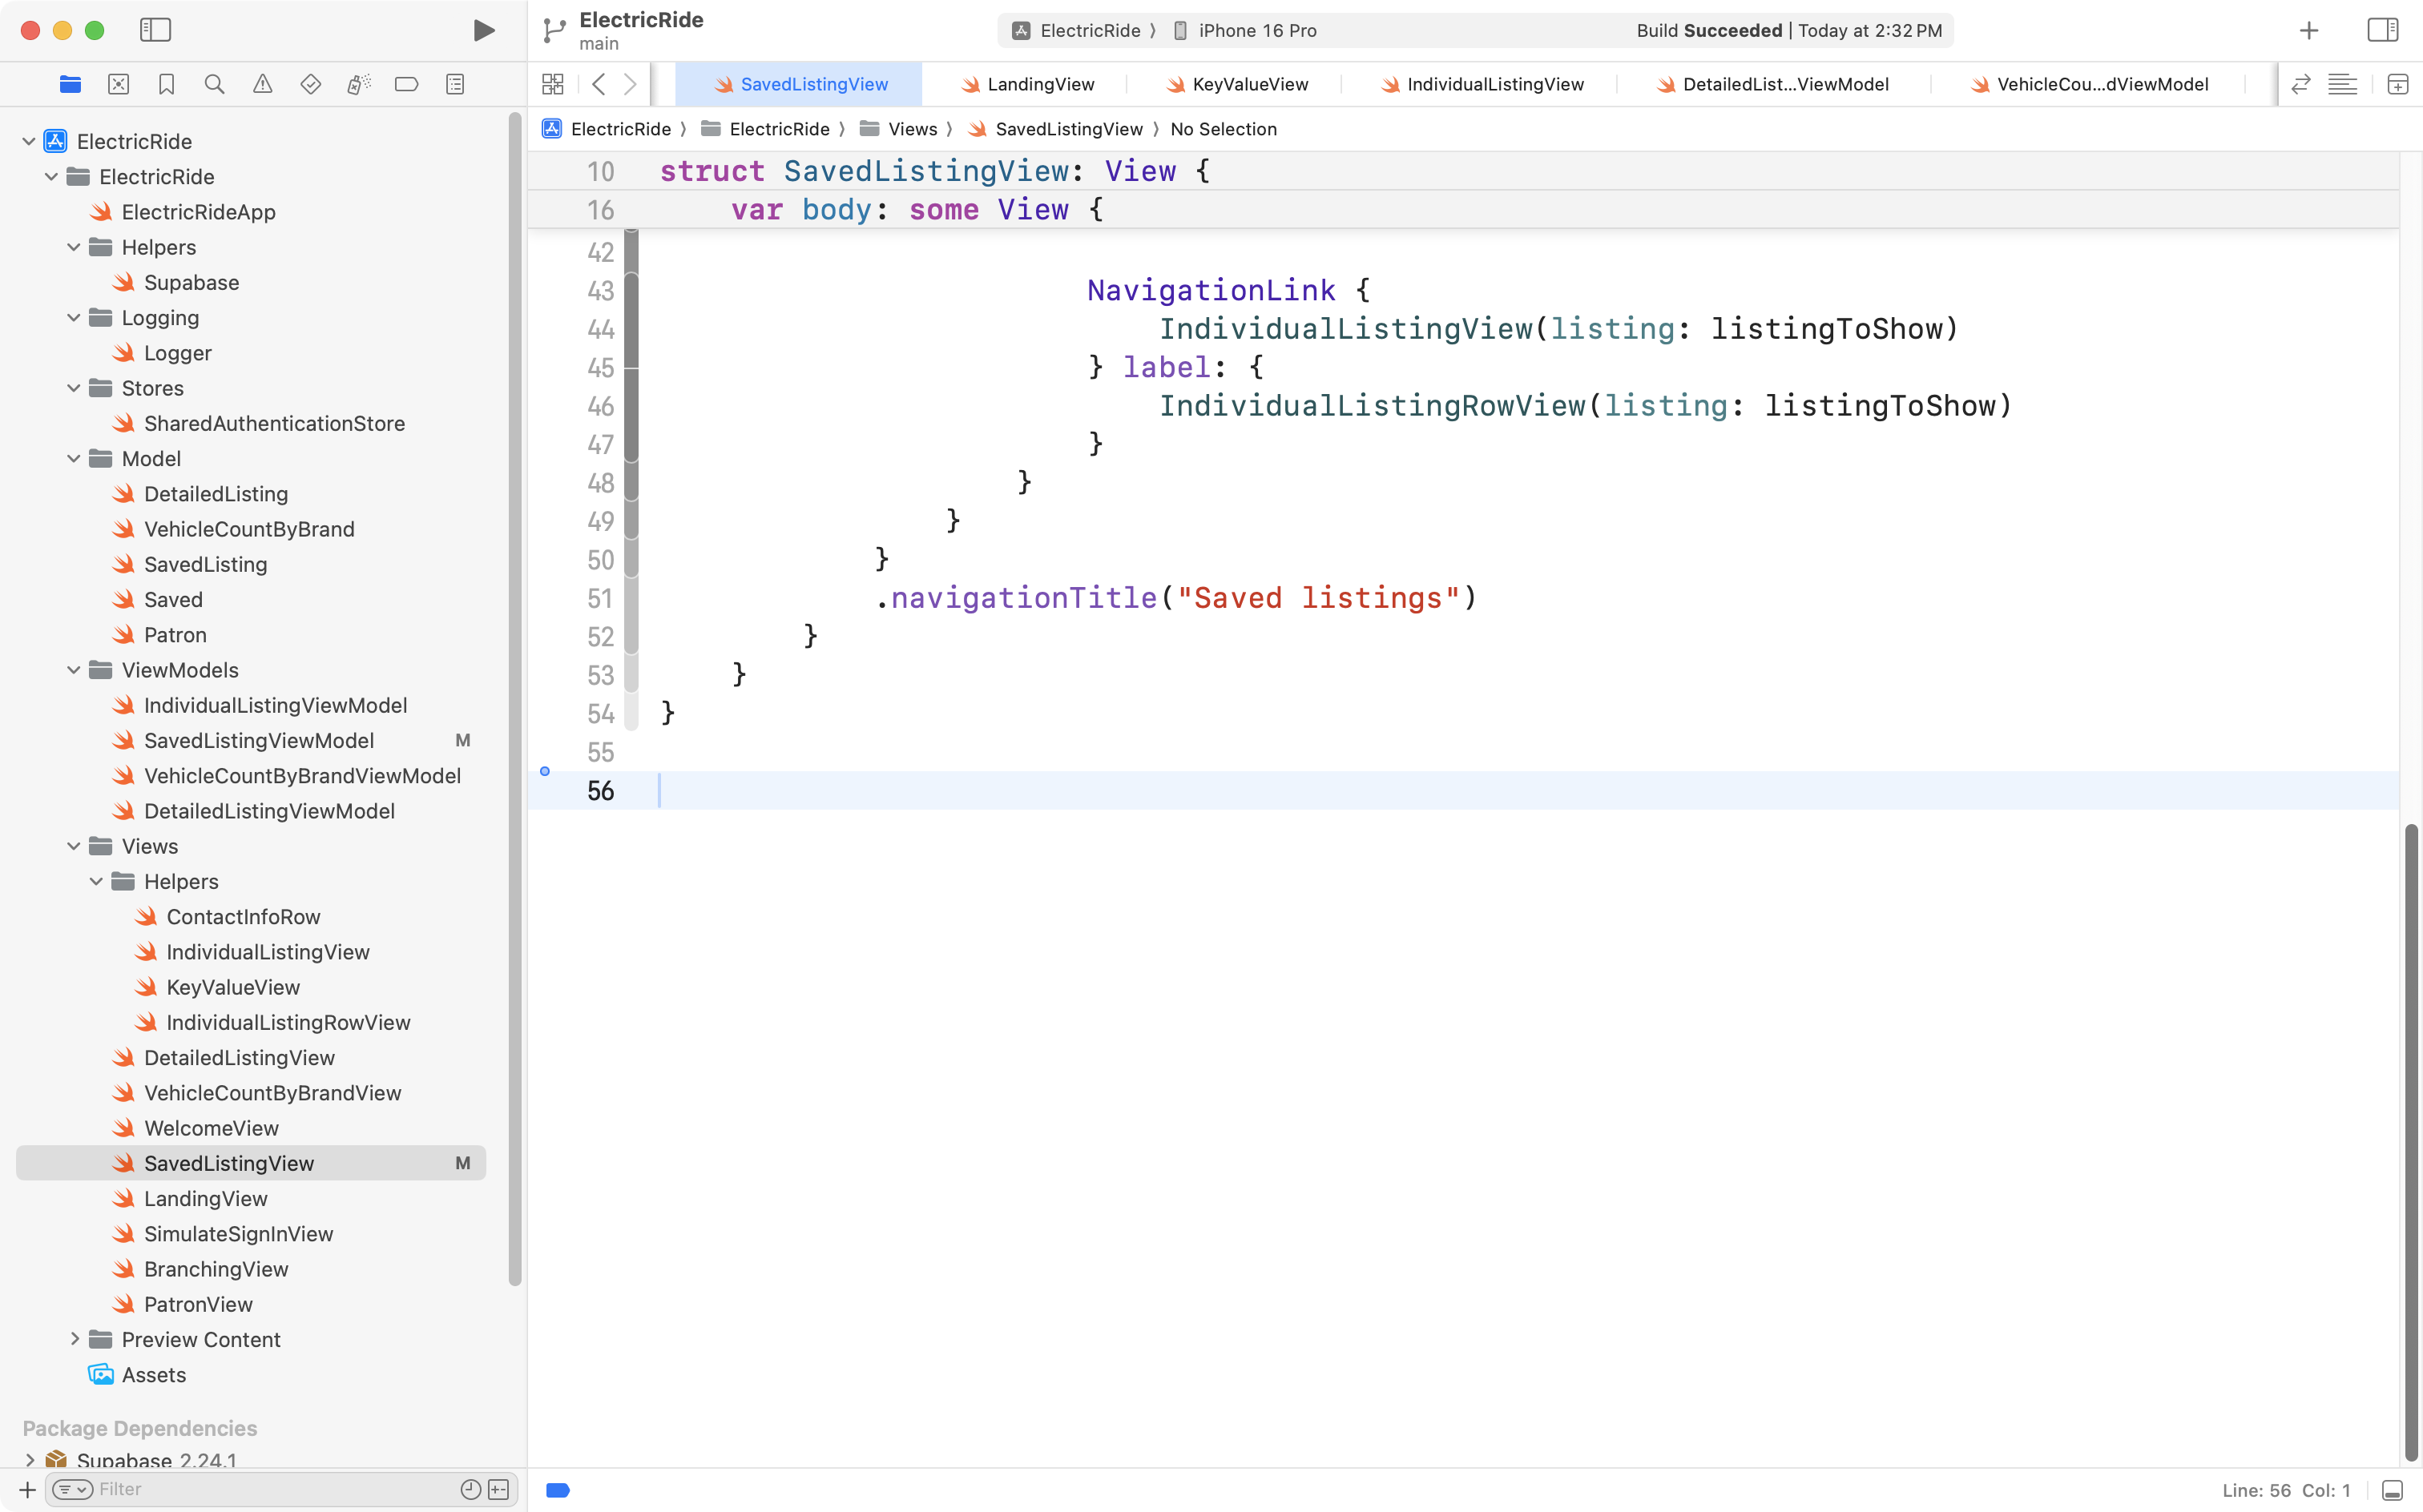The height and width of the screenshot is (1512, 2423).
Task: Open the Issue navigator warning icon
Action: click(262, 84)
